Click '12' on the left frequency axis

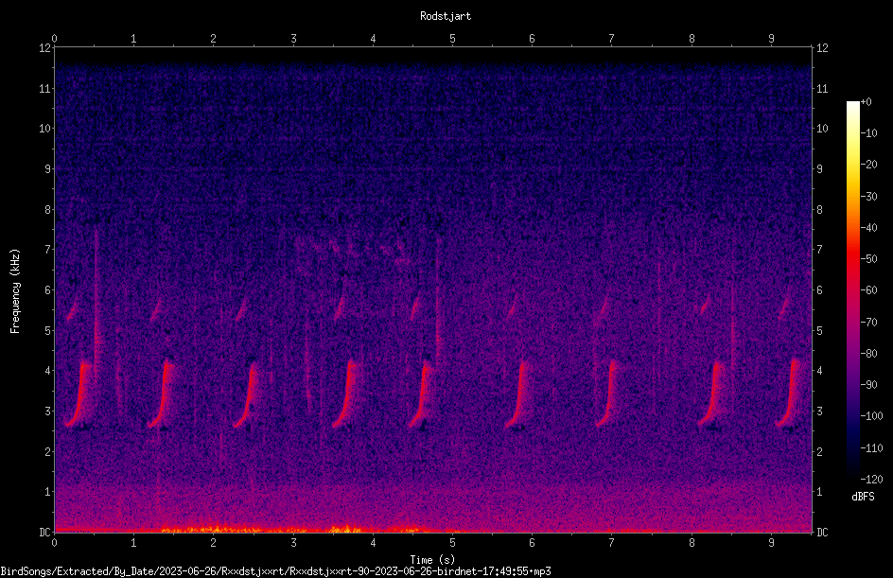coord(44,48)
